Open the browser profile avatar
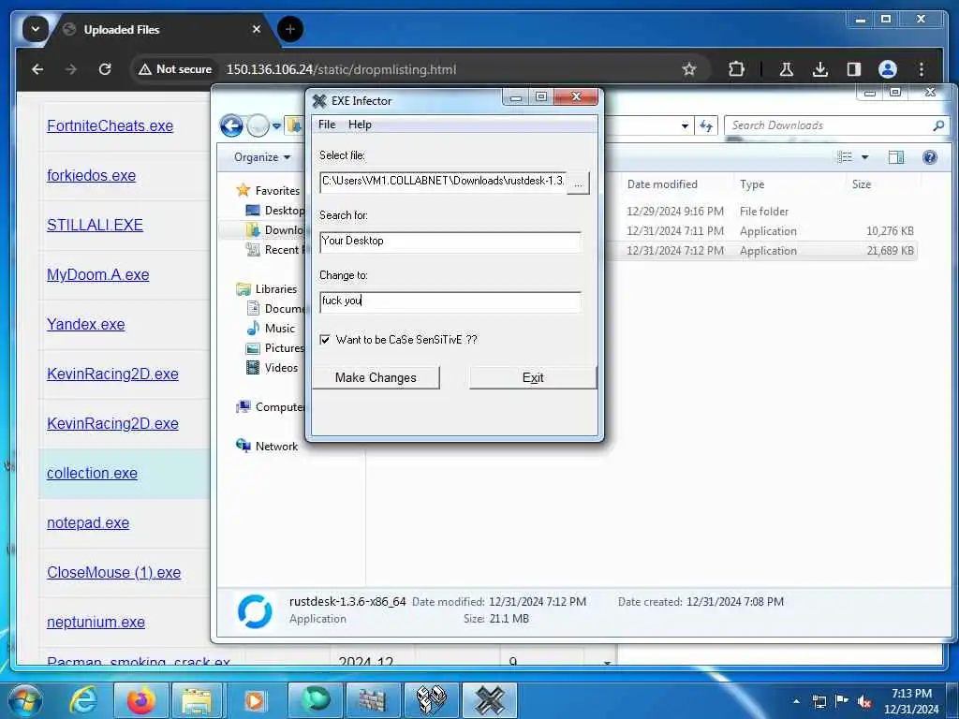 (888, 69)
